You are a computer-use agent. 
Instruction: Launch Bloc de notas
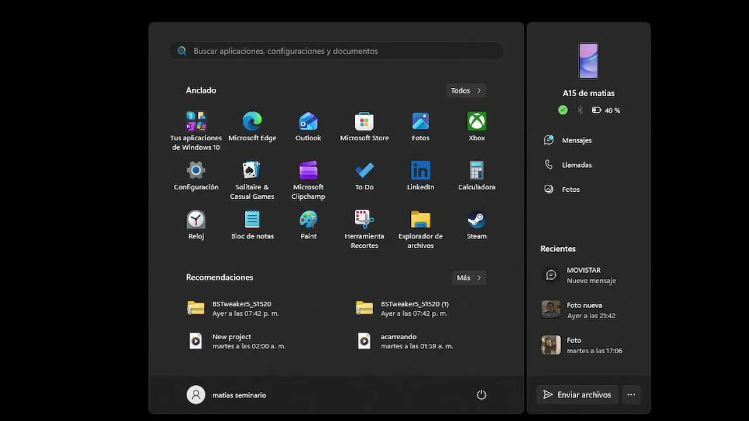point(252,225)
